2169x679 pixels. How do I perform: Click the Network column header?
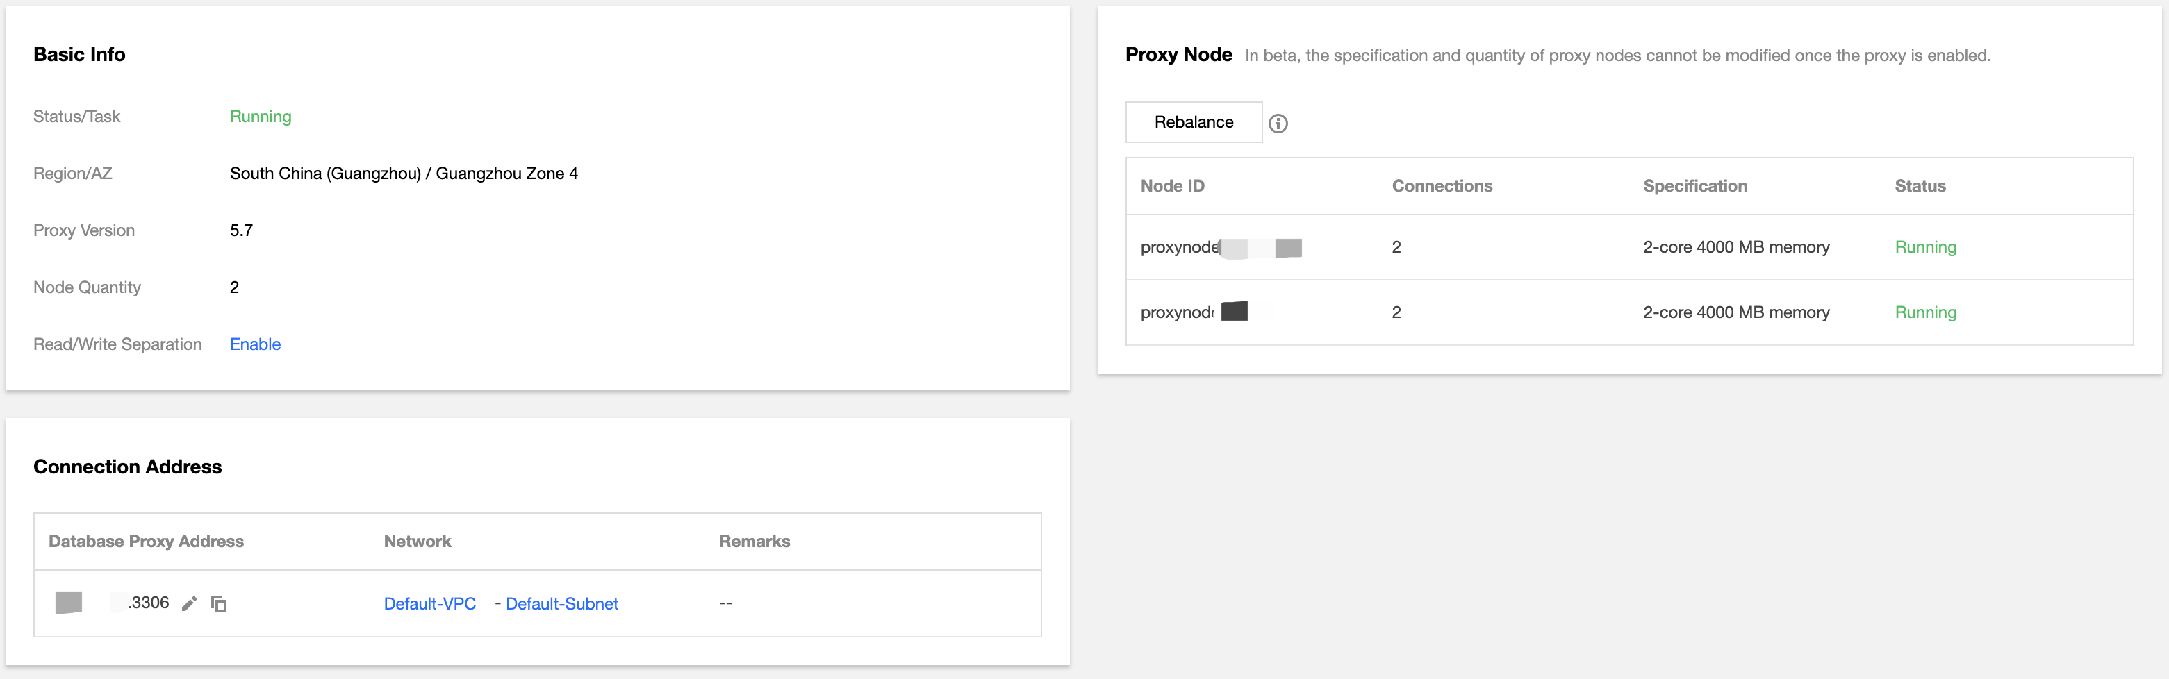click(x=417, y=541)
